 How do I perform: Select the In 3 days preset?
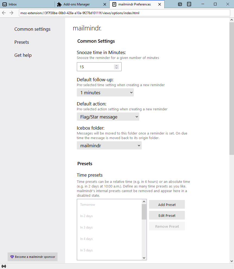tap(109, 227)
